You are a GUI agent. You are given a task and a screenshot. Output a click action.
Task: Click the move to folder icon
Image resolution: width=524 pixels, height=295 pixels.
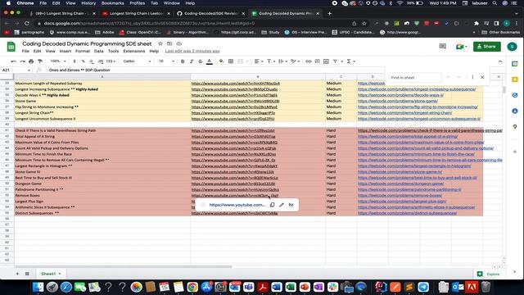(169, 43)
